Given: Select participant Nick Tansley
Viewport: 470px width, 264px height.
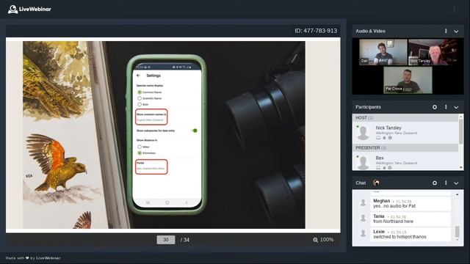Looking at the screenshot, I should pyautogui.click(x=405, y=133).
